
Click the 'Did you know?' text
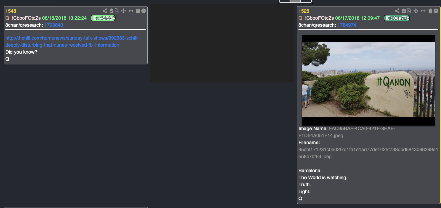[x=21, y=52]
